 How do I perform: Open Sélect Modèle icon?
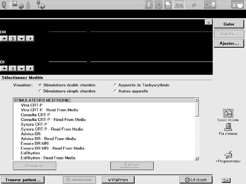pos(228,115)
